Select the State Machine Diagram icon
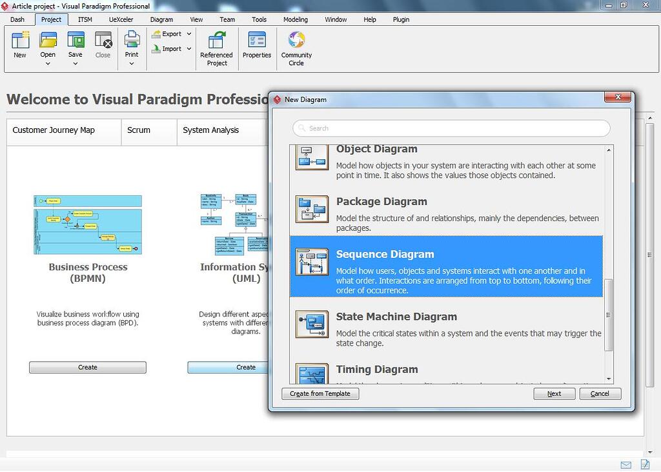Screen dimensions: 661x472 tap(312, 324)
